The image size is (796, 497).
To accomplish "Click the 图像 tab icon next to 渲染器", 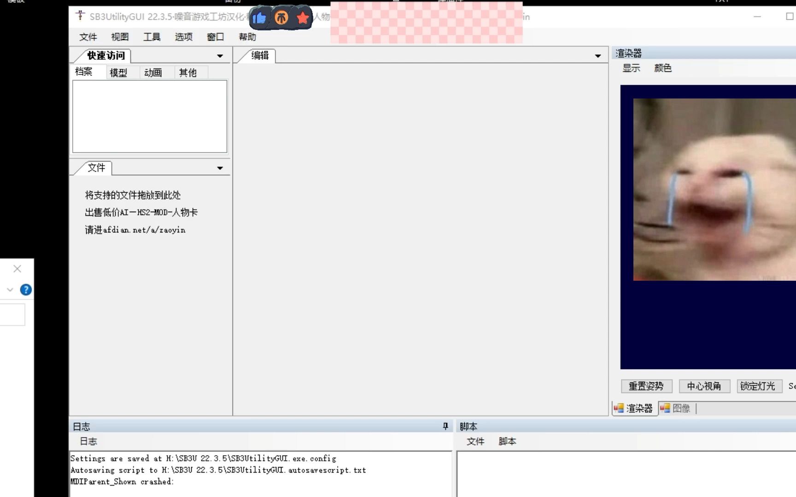I will 665,408.
